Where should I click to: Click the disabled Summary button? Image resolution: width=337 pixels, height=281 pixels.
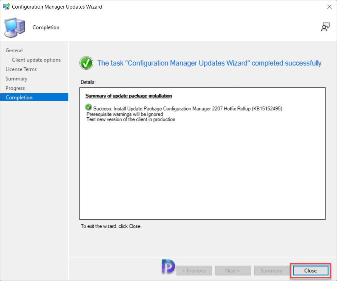[271, 270]
